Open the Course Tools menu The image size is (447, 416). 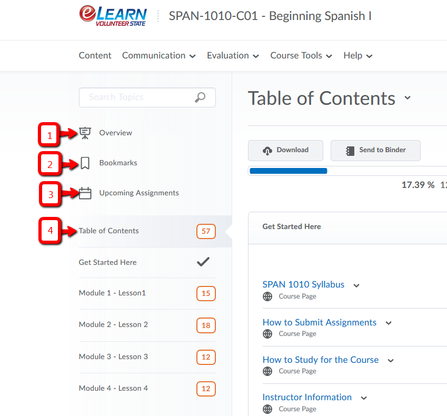[x=301, y=56]
